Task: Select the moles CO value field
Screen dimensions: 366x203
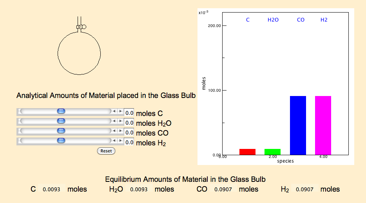Action: point(129,132)
